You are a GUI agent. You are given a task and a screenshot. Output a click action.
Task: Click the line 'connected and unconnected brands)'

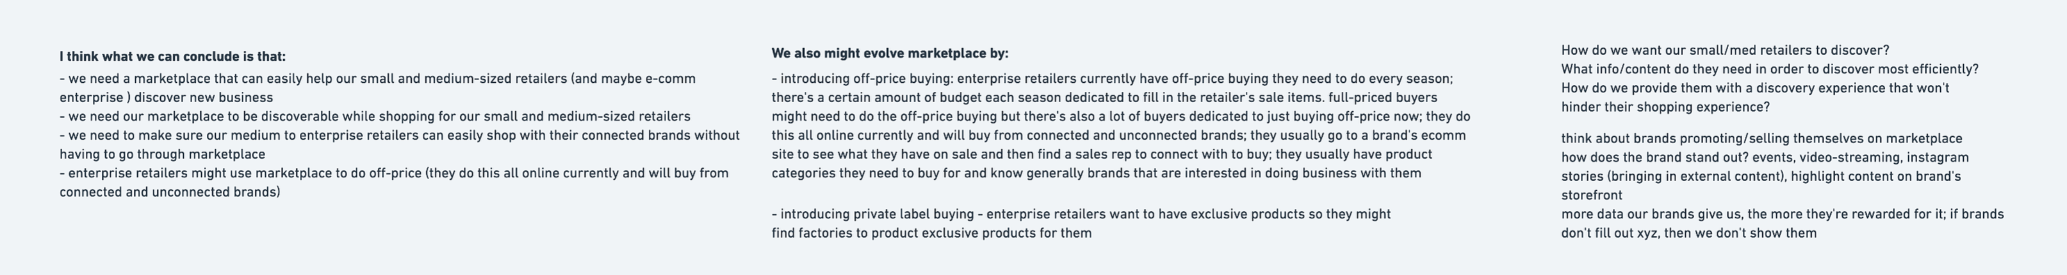click(x=170, y=192)
